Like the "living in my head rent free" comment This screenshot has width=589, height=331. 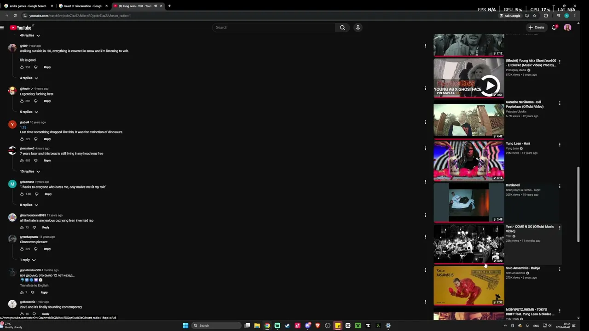22,160
